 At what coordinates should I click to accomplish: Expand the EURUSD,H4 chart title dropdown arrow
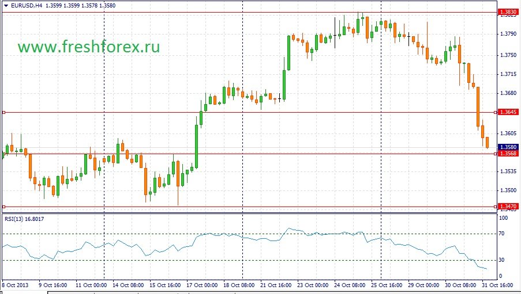click(x=6, y=6)
